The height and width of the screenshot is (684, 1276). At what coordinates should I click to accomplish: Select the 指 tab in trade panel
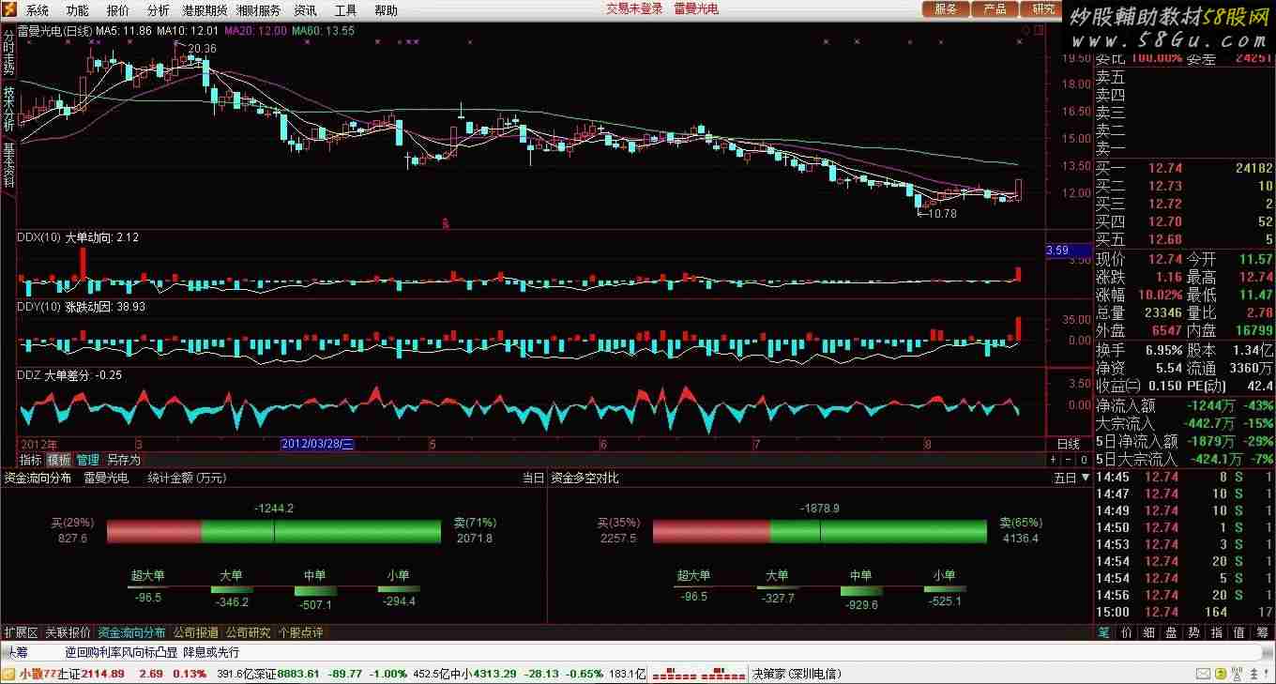[1217, 632]
